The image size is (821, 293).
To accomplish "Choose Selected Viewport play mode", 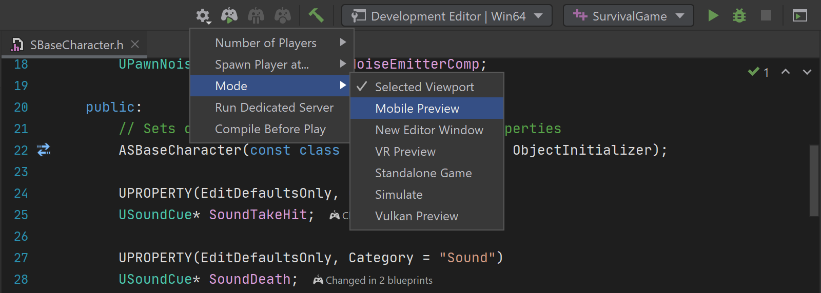I will [427, 87].
